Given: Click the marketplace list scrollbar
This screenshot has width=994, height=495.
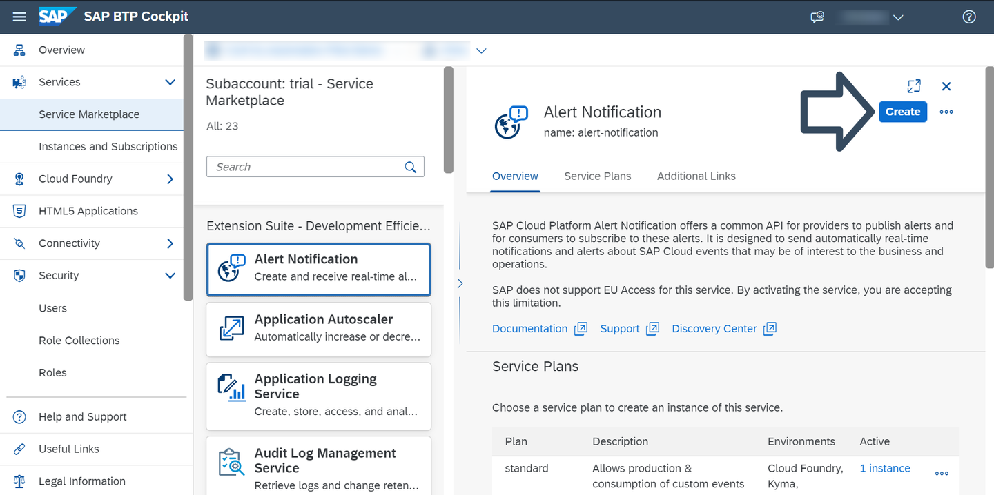Looking at the screenshot, I should coord(449,119).
